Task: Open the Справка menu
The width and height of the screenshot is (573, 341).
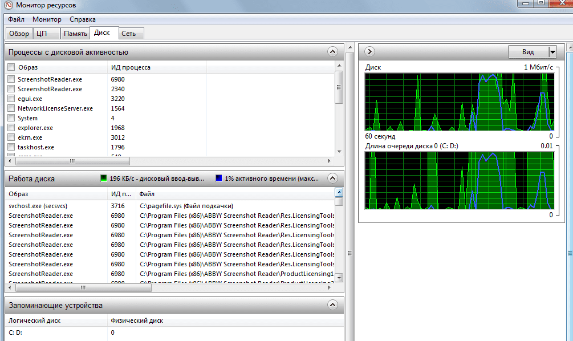Action: pos(91,19)
